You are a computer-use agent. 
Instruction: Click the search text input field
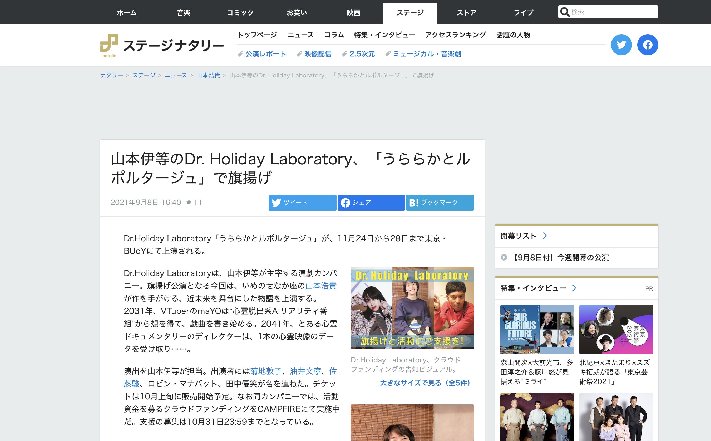tap(612, 12)
